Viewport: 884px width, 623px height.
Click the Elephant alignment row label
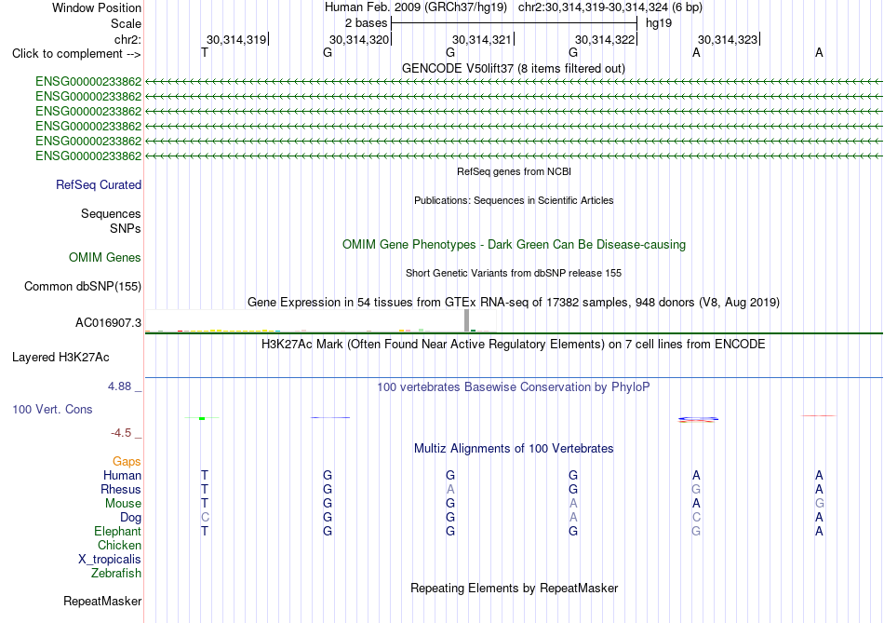[x=118, y=531]
